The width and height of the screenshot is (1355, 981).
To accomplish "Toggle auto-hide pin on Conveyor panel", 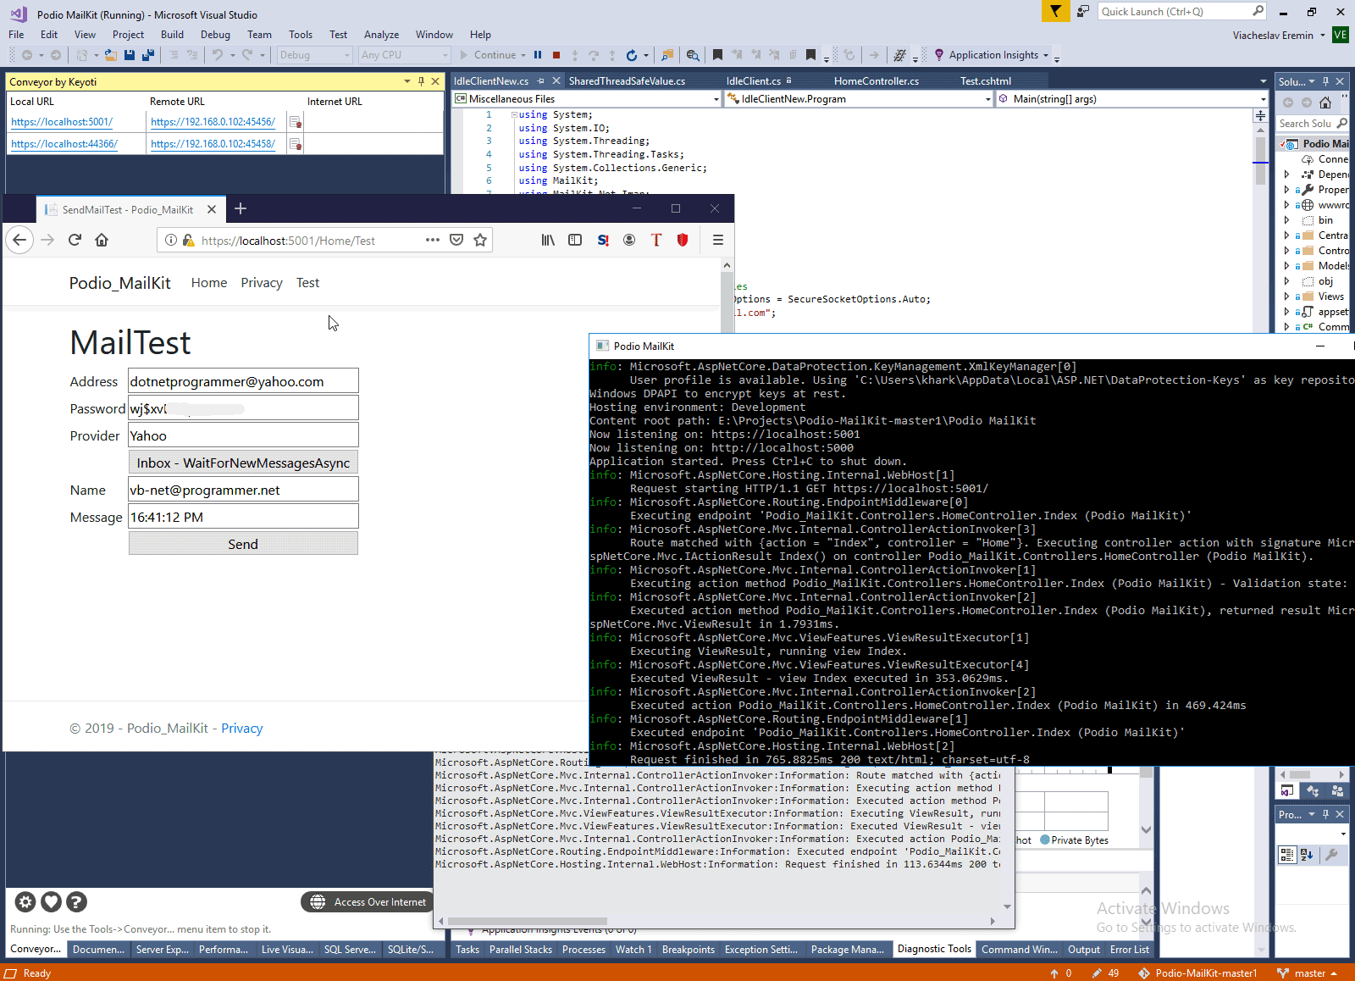I will [x=421, y=81].
